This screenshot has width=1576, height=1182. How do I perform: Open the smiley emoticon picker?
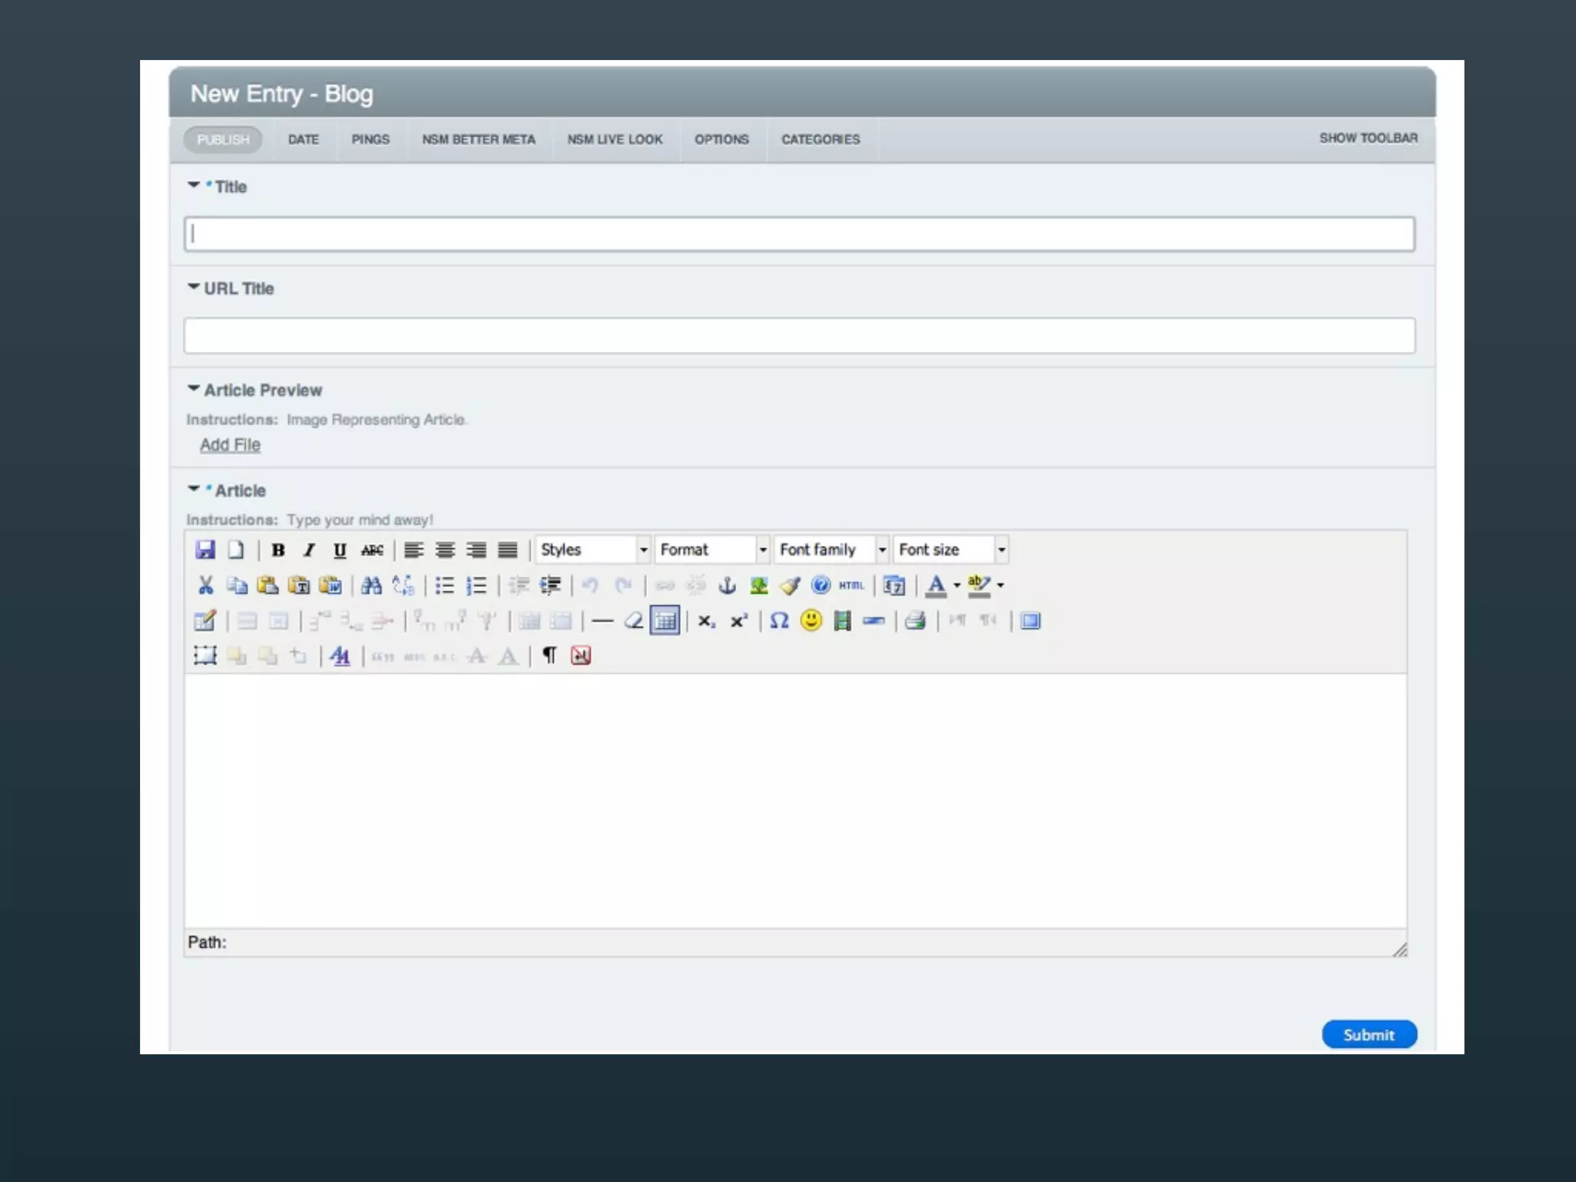click(x=810, y=620)
